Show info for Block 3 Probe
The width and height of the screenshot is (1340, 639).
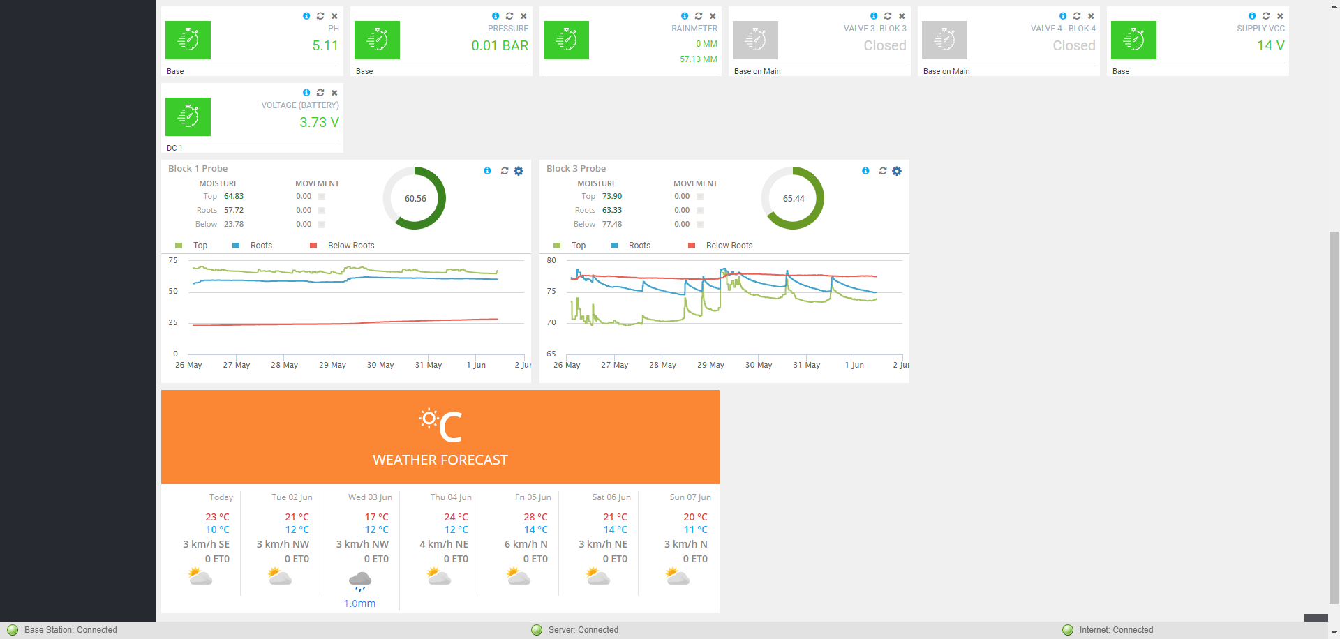coord(865,171)
